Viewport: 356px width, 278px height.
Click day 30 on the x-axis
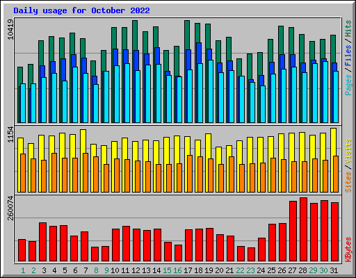click(x=323, y=270)
